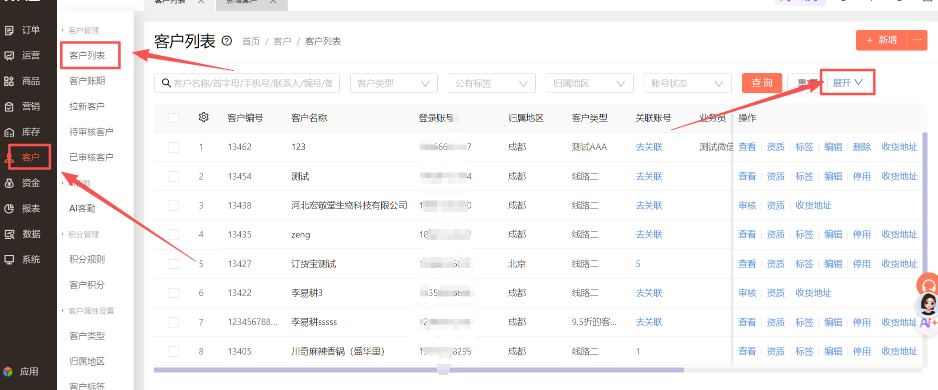Open 积分规则 in the side menu

[x=87, y=259]
